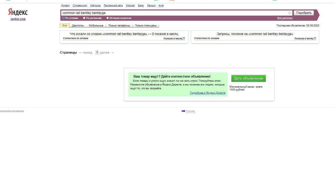335x177 pixels.
Task: Click the green Дать объявление button
Action: (249, 78)
